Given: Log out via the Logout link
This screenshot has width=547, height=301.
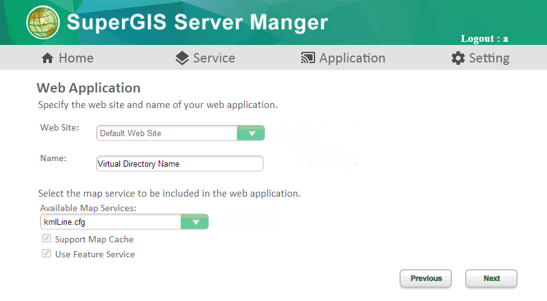Looking at the screenshot, I should tap(484, 39).
